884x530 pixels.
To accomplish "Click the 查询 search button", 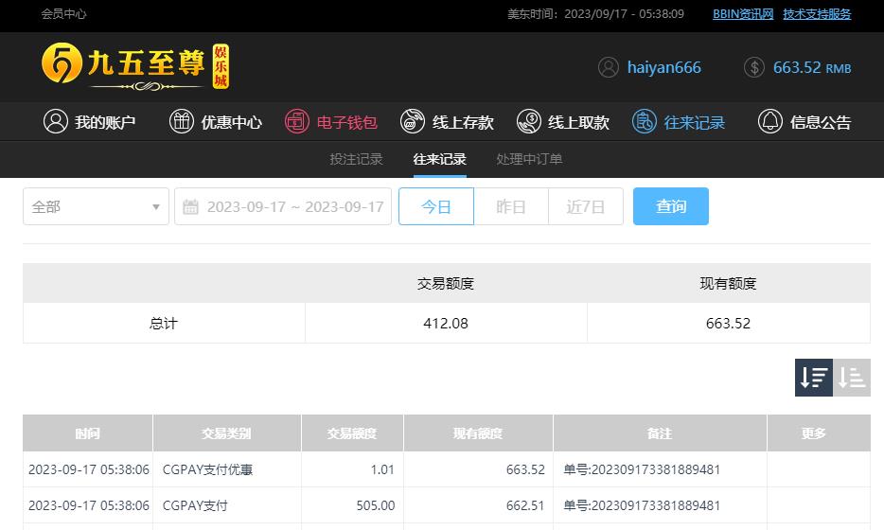I will point(671,206).
